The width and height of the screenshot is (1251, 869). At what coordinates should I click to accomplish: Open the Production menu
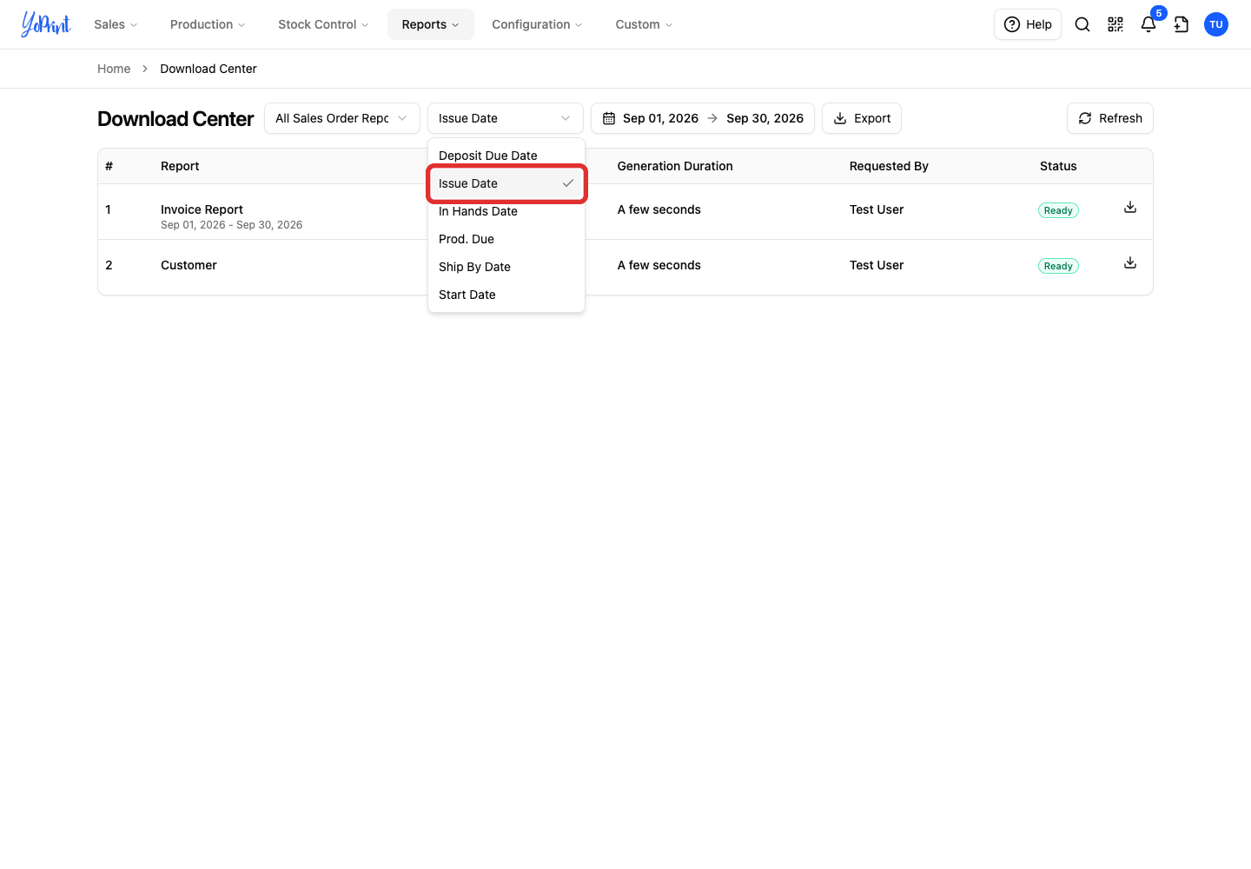(x=208, y=24)
